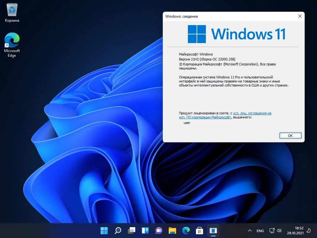The height and width of the screenshot is (238, 317).
Task: Click the paragraph starting "Операционная система Windows 11 Pro"
Action: pos(233,81)
